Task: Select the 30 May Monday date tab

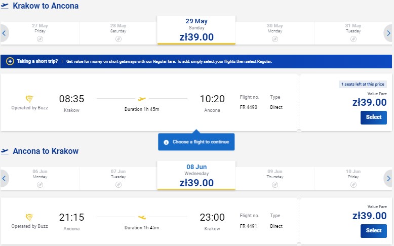Action: tap(275, 33)
